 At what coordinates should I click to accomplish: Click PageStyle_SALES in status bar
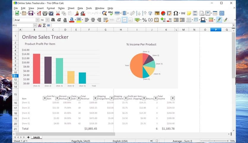point(81,141)
